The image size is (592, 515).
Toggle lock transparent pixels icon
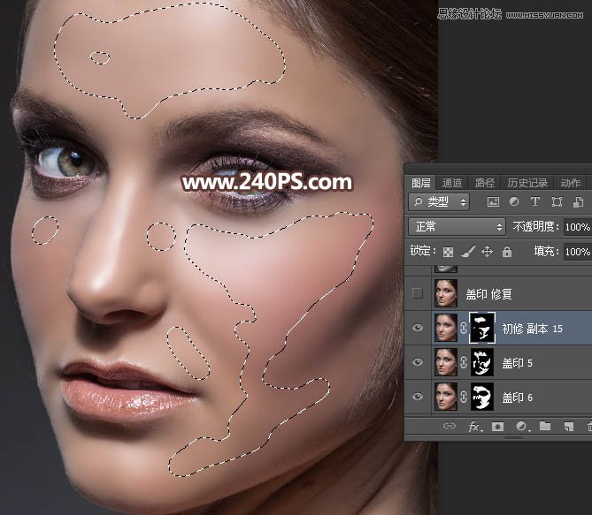tap(448, 252)
